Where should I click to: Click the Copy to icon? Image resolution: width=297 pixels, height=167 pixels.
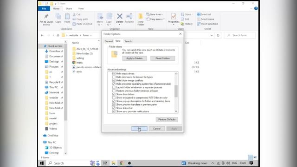(x=109, y=17)
